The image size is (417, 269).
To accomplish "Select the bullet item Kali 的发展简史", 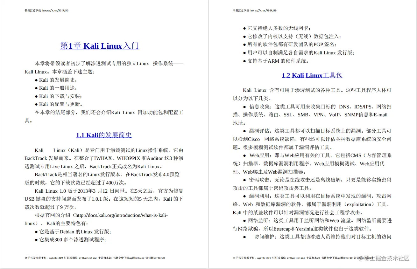I will (57, 80).
